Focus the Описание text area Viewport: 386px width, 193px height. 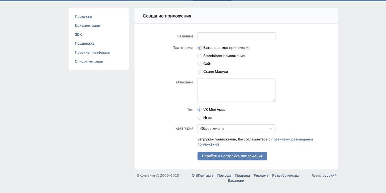[x=236, y=90]
